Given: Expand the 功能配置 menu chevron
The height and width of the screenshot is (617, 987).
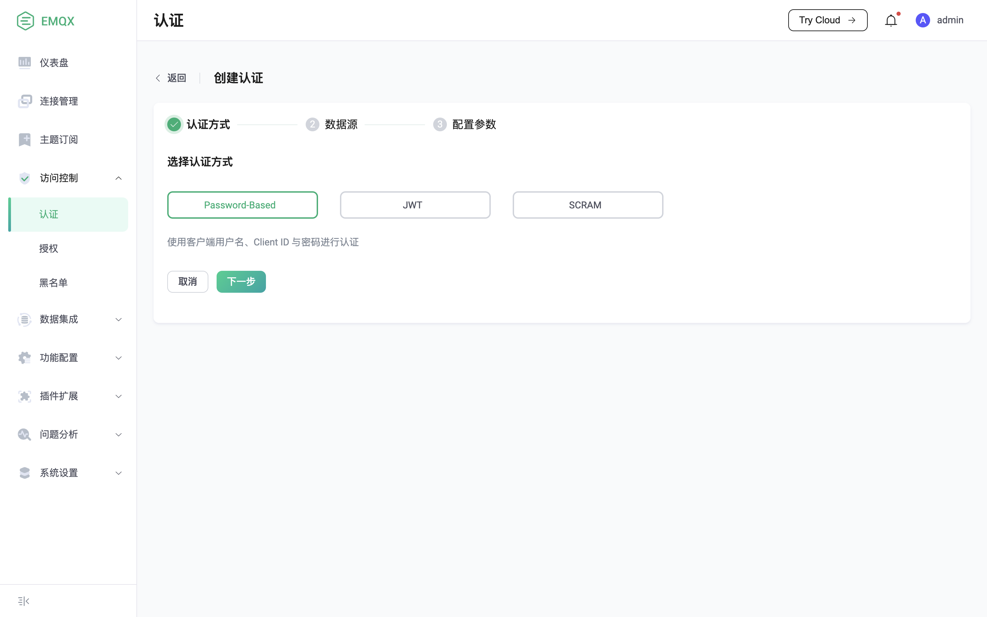Looking at the screenshot, I should [x=118, y=358].
